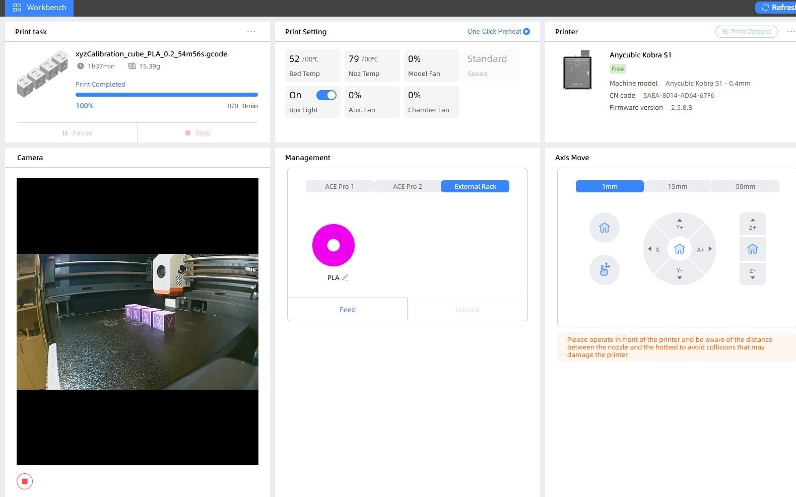Stop the camera stream recording button
This screenshot has width=796, height=497.
(x=25, y=481)
